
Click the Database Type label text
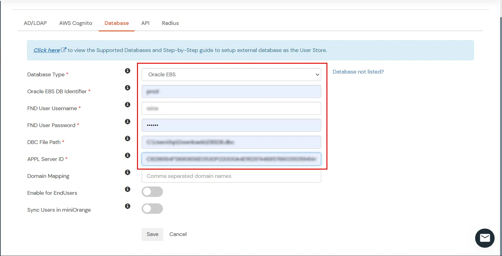pos(46,74)
